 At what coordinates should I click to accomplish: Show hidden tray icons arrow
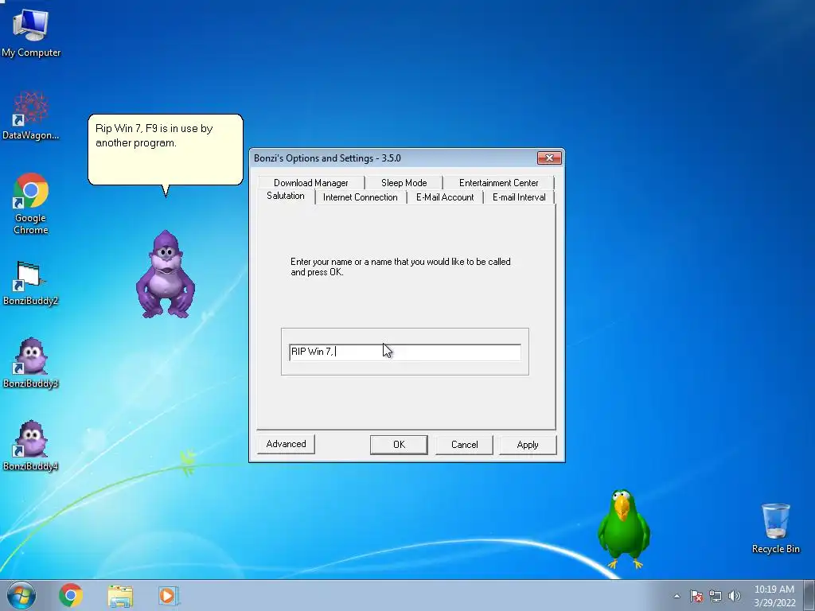pyautogui.click(x=677, y=596)
